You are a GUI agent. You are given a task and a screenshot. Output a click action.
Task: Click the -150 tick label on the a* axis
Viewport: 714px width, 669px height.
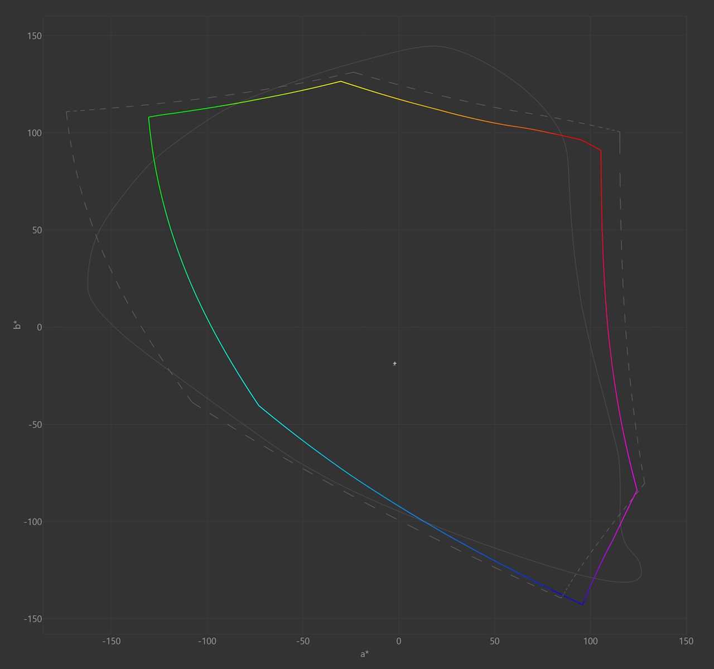[112, 641]
